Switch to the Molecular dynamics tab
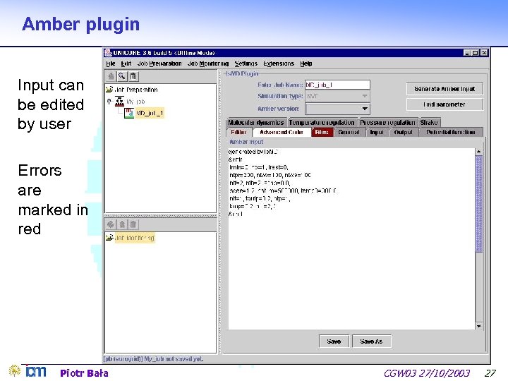Viewport: 508px width, 381px height. tap(256, 123)
